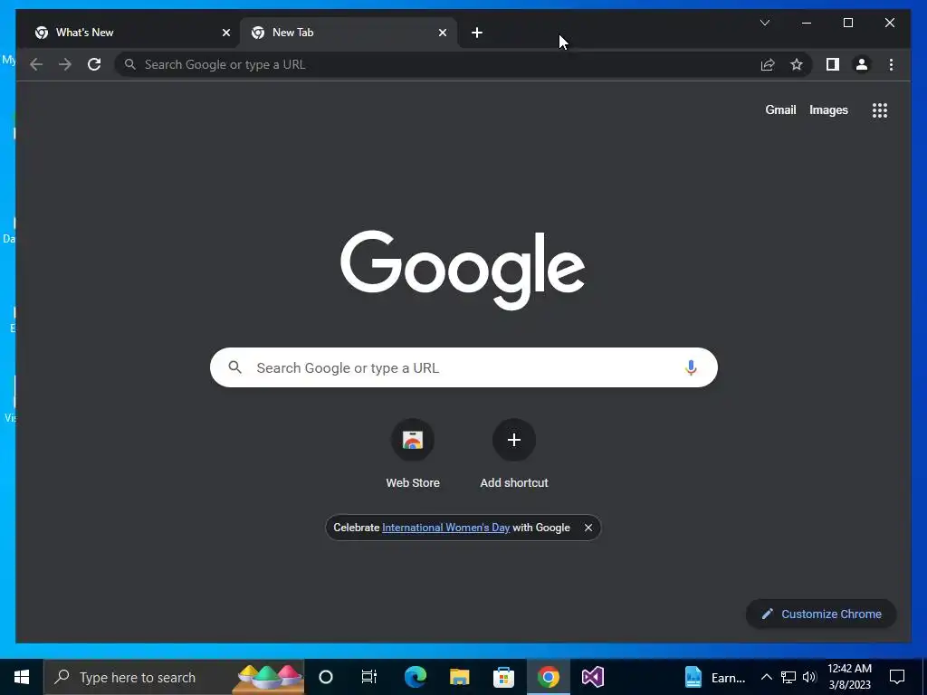The height and width of the screenshot is (695, 927).
Task: Minimize the Chrome window
Action: tap(807, 23)
